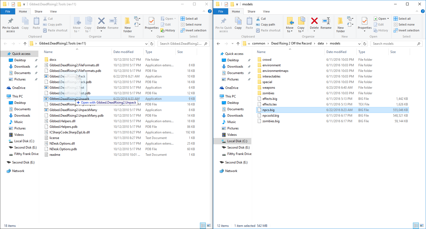
Task: Click Invert selection in Gibbed tools window
Action: point(193,30)
